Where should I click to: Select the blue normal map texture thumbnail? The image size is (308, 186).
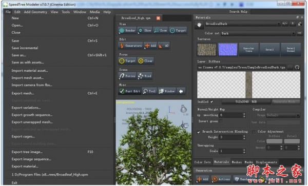227,50
